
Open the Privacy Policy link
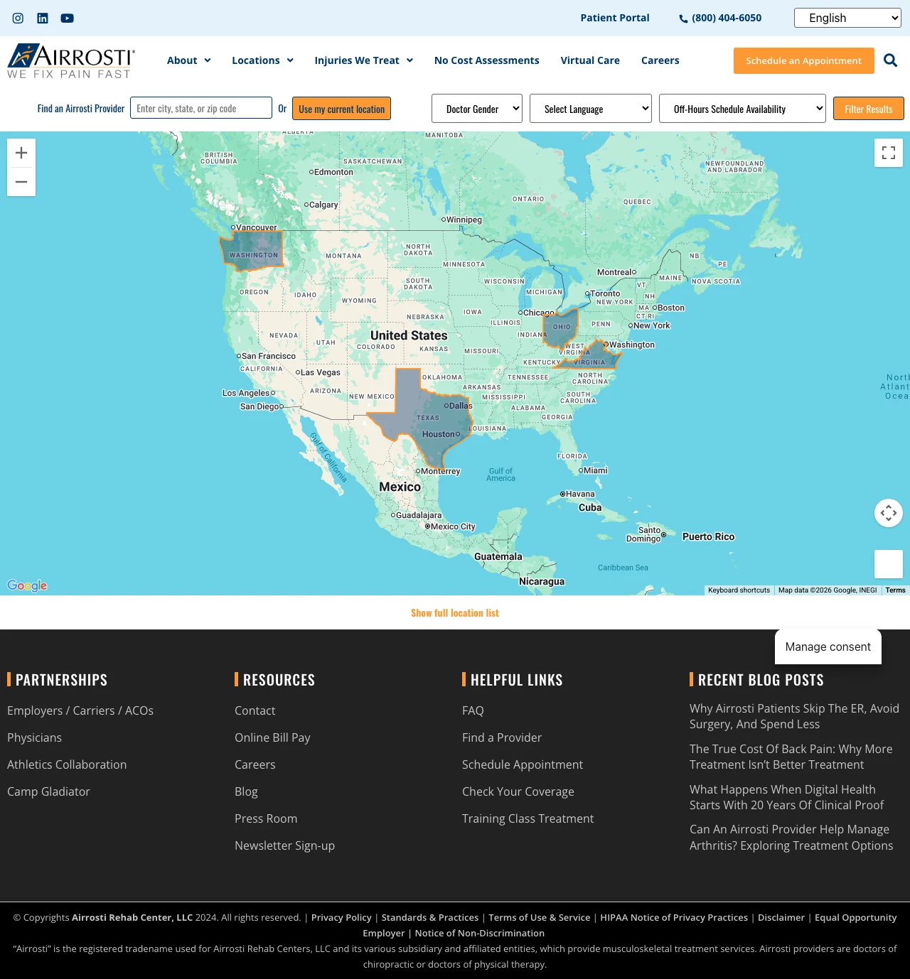(341, 917)
